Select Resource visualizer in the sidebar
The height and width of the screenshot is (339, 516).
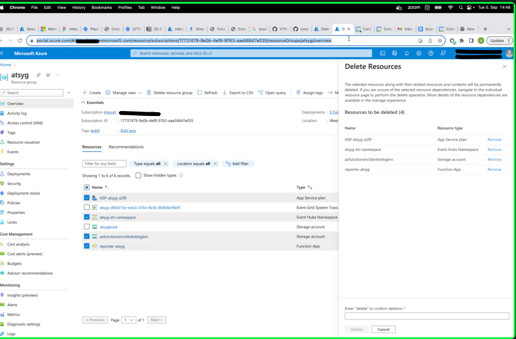(24, 142)
